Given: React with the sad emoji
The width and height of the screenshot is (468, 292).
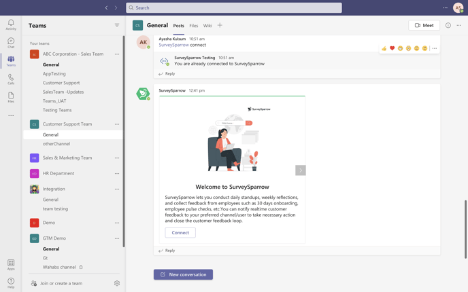Looking at the screenshot, I should point(416,48).
